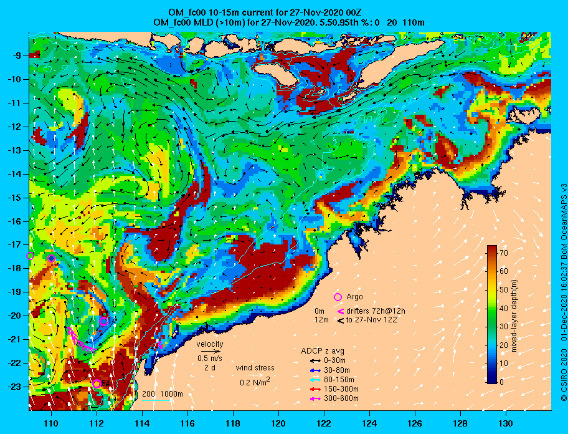The height and width of the screenshot is (434, 568).
Task: Click longitude axis label 122
Action: coord(324,423)
